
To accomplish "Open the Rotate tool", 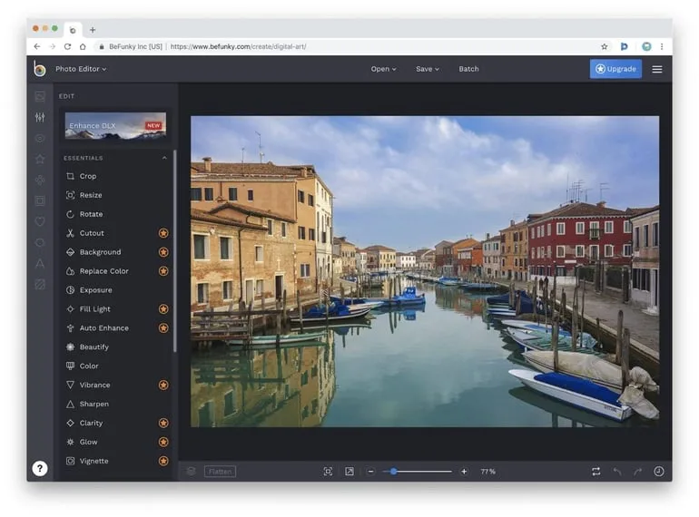I will point(91,214).
